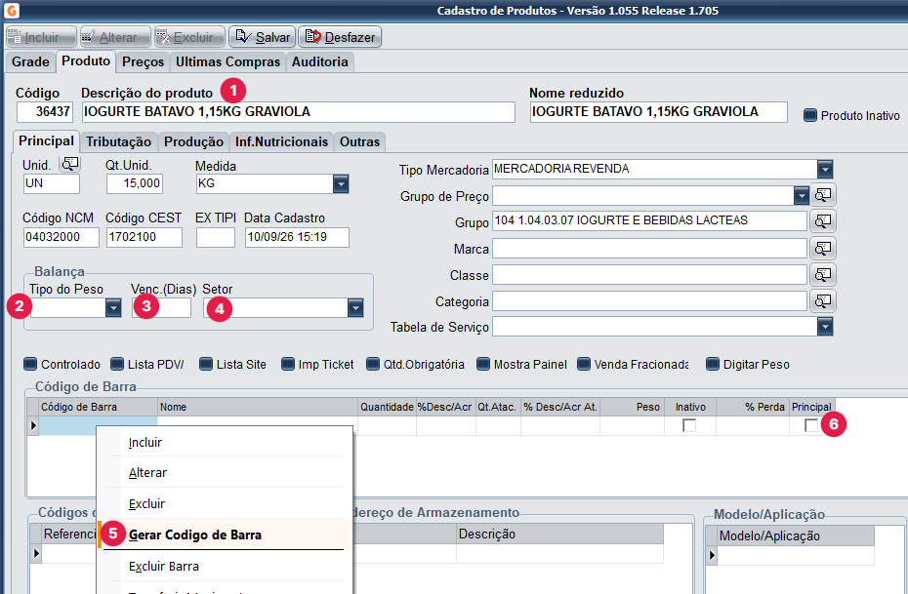
Task: Enable the Controlado checkbox
Action: click(30, 365)
